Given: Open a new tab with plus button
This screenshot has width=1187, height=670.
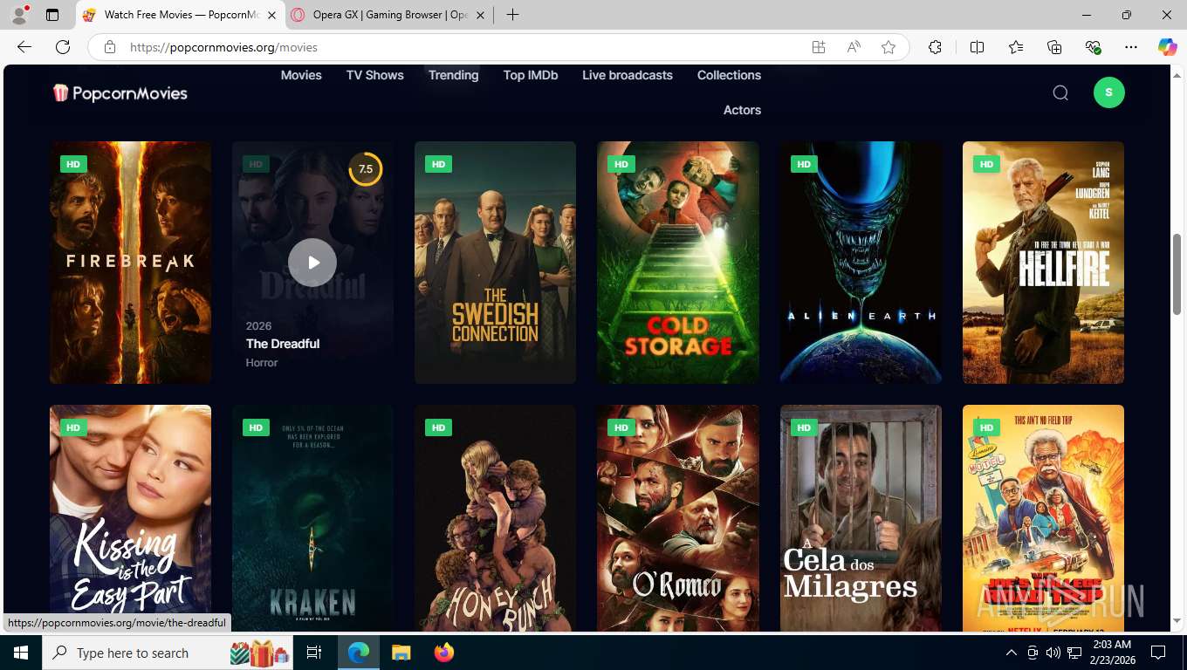Looking at the screenshot, I should click(x=512, y=15).
